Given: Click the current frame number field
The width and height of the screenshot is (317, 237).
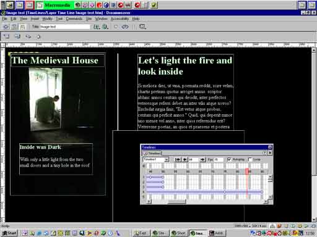Looking at the screenshot, I should 194,159.
